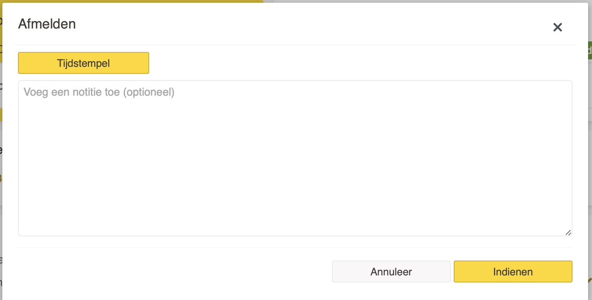Click the resize grip of the note box

pyautogui.click(x=568, y=232)
